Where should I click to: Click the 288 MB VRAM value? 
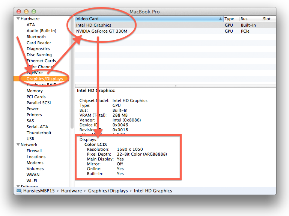120,115
